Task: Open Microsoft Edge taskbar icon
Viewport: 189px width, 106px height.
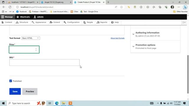Action: (57, 103)
